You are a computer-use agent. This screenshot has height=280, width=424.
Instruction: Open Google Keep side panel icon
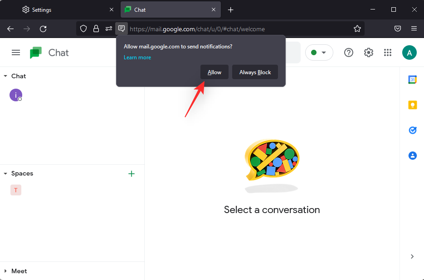point(412,105)
